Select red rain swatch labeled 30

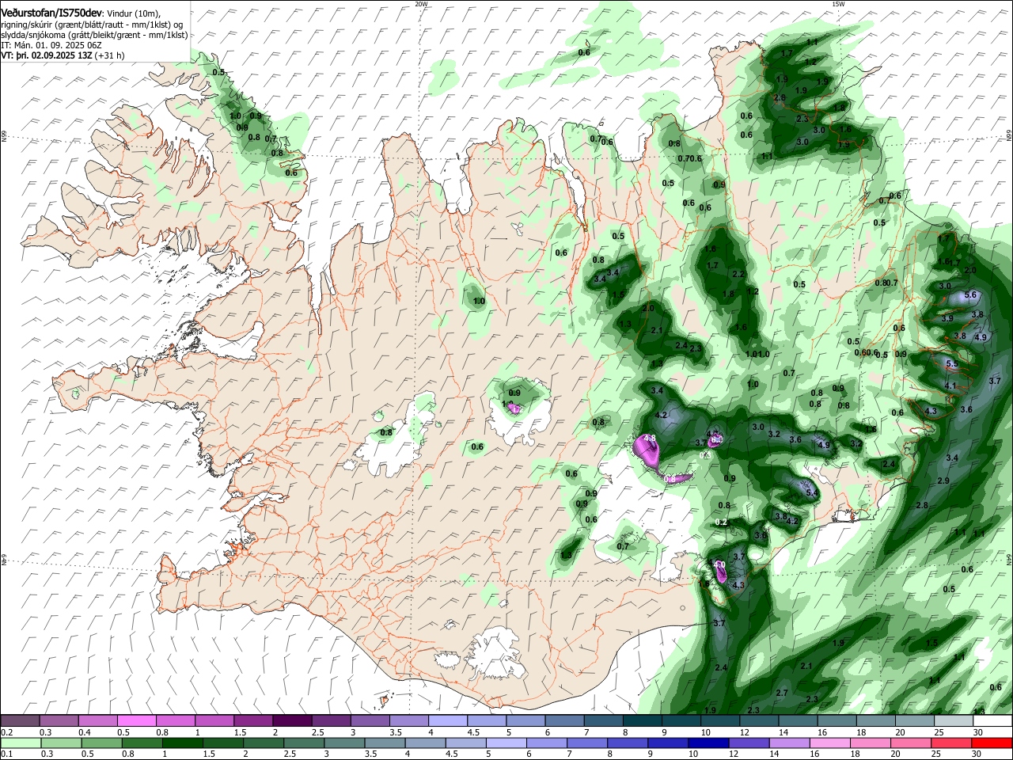click(992, 743)
